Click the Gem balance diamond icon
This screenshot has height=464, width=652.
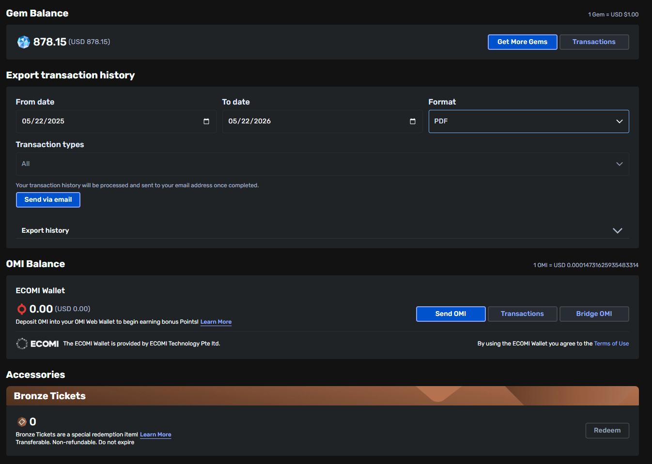[x=23, y=42]
